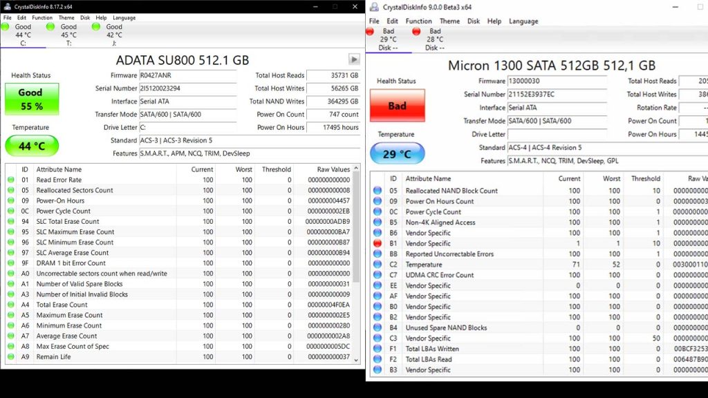The height and width of the screenshot is (398, 708).
Task: Click blue dot for Unused Spare NAND Blocks
Action: coord(378,328)
